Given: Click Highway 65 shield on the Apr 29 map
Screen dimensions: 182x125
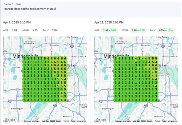Looking at the screenshot, I should [121, 38].
